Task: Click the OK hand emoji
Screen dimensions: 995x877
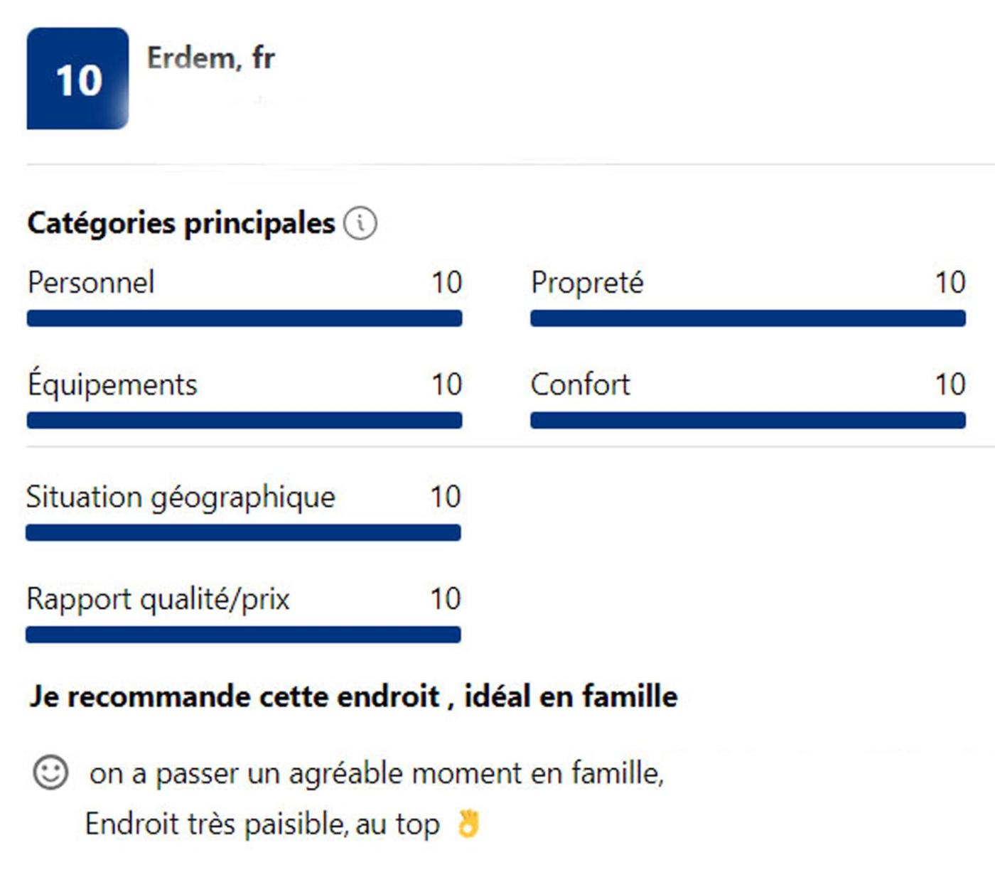Action: [468, 824]
